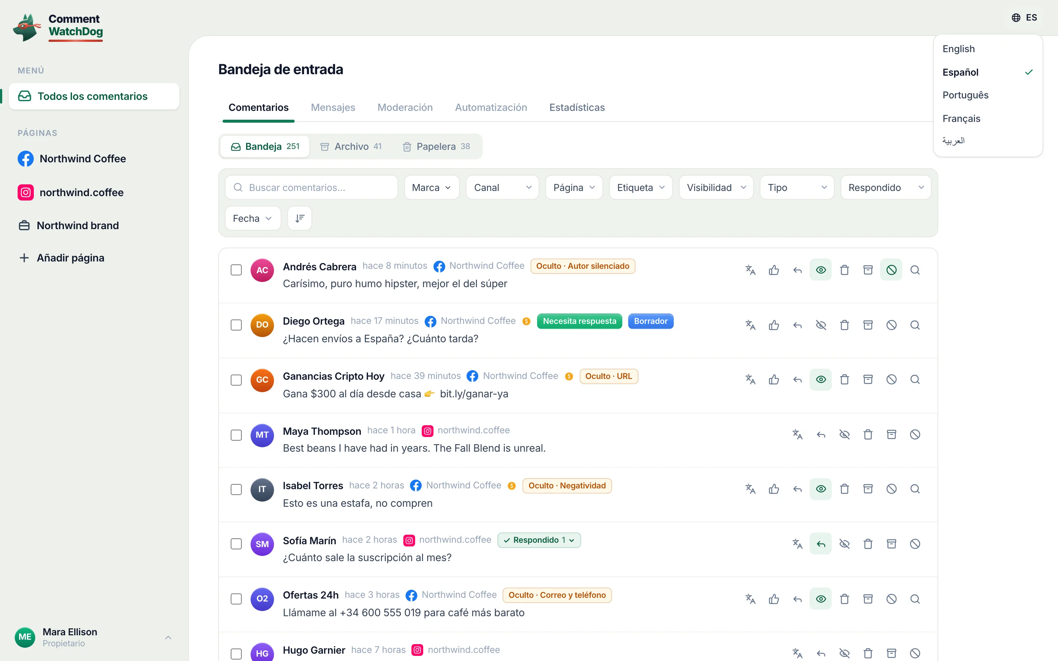Toggle sort order button next to Fecha
This screenshot has height=661, width=1058.
[299, 218]
